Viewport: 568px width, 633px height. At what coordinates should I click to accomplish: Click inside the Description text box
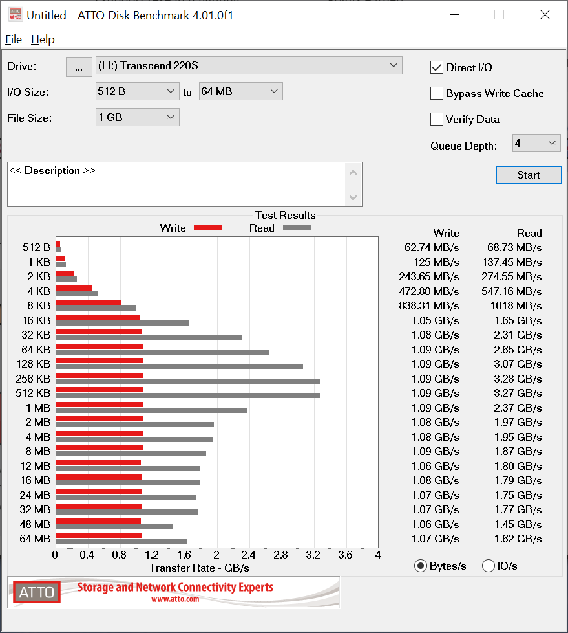[x=176, y=184]
